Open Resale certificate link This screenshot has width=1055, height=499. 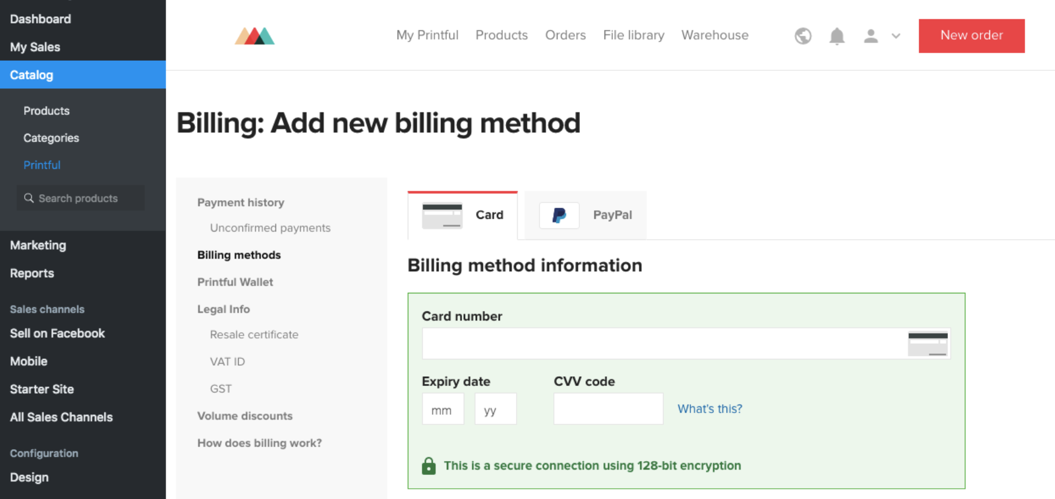(254, 334)
